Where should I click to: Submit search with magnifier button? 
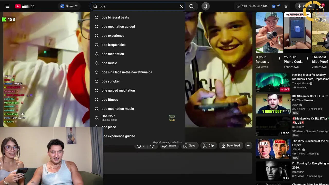(191, 6)
